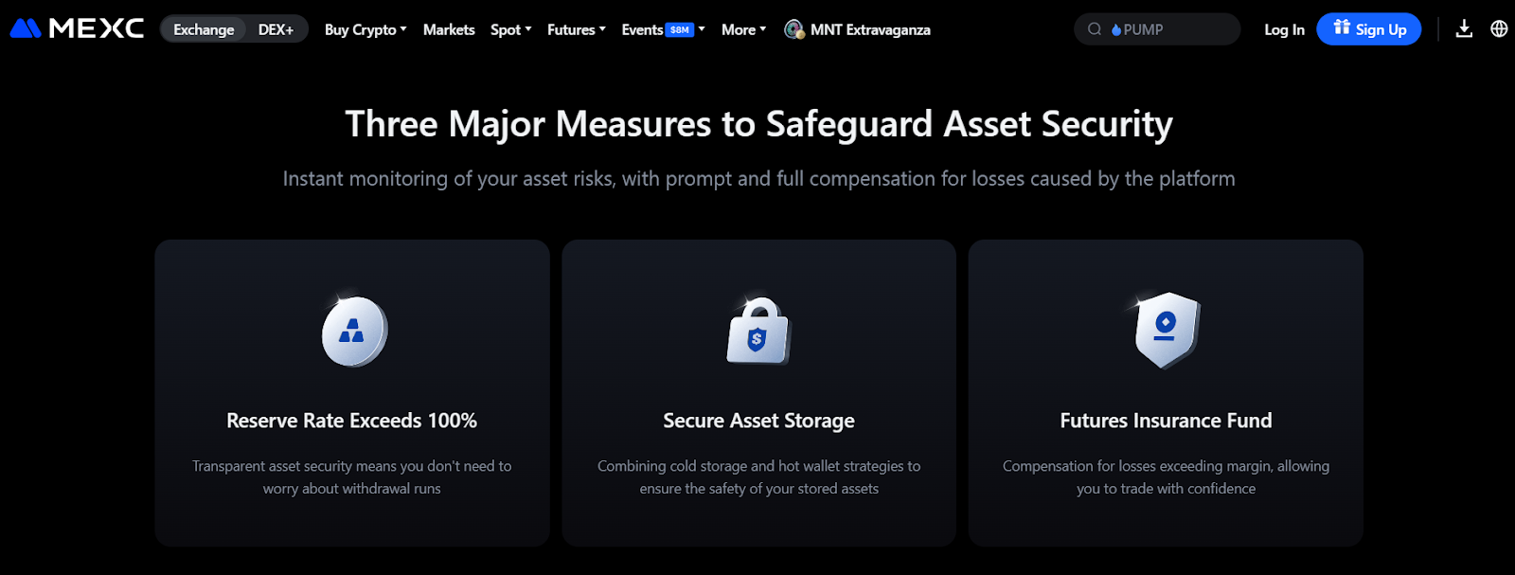Go to the Markets page
This screenshot has width=1515, height=575.
(449, 29)
